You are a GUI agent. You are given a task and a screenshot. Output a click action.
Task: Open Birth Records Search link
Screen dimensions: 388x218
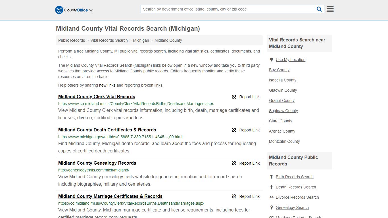[x=295, y=177]
